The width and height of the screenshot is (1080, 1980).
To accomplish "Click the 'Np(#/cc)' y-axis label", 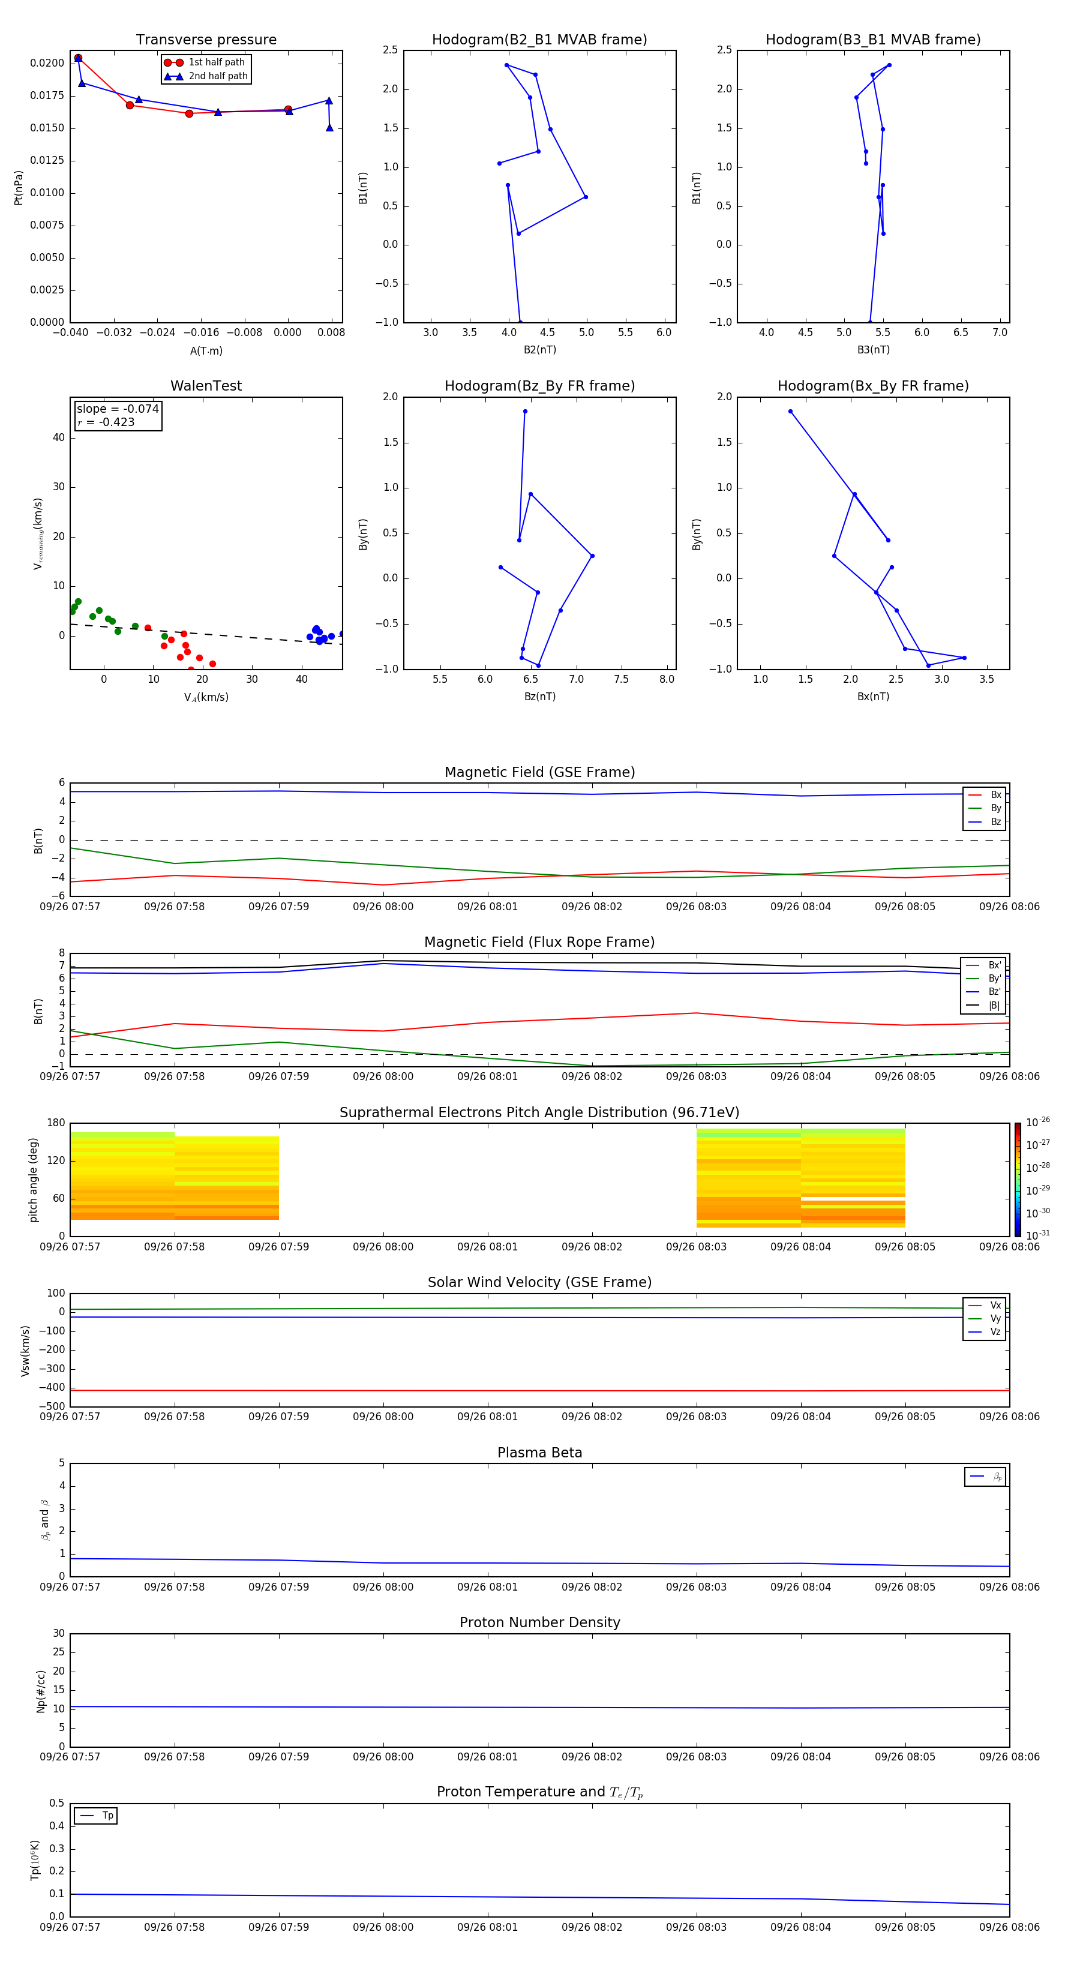I will pos(41,1691).
